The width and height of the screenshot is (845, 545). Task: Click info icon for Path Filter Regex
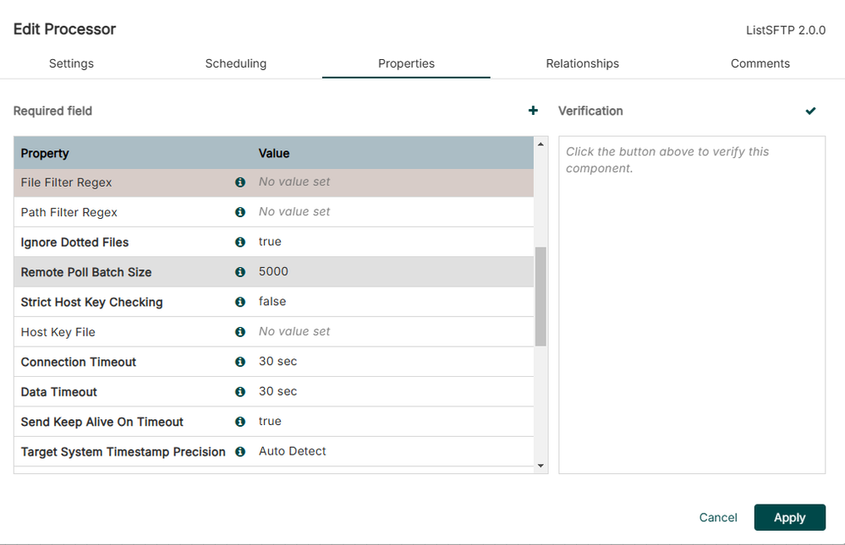pyautogui.click(x=240, y=212)
